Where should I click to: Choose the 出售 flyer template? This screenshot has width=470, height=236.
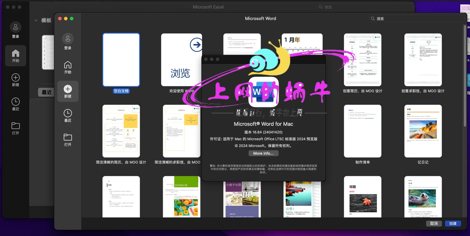pos(302,199)
